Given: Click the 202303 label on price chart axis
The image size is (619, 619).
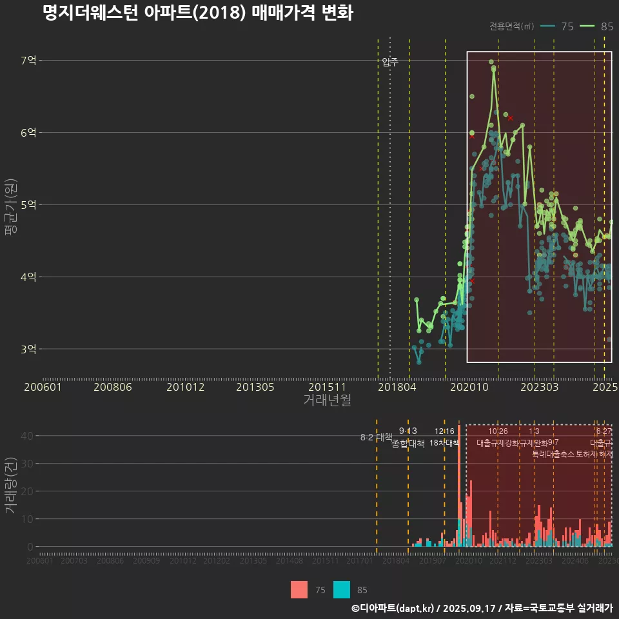Looking at the screenshot, I should point(539,387).
